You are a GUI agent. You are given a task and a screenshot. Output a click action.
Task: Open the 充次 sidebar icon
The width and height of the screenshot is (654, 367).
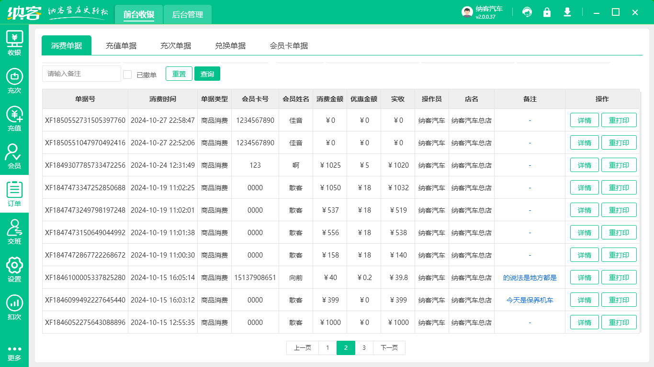click(x=14, y=81)
